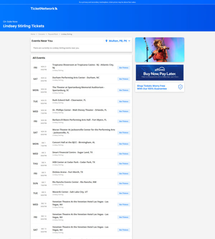Open The Theater at Spartanburg Memorial Auditorium title
The width and height of the screenshot is (215, 239).
click(78, 89)
